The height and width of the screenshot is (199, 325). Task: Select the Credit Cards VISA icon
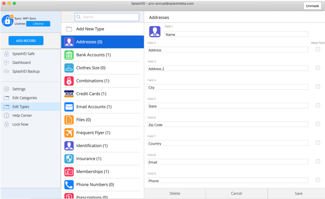click(x=69, y=94)
